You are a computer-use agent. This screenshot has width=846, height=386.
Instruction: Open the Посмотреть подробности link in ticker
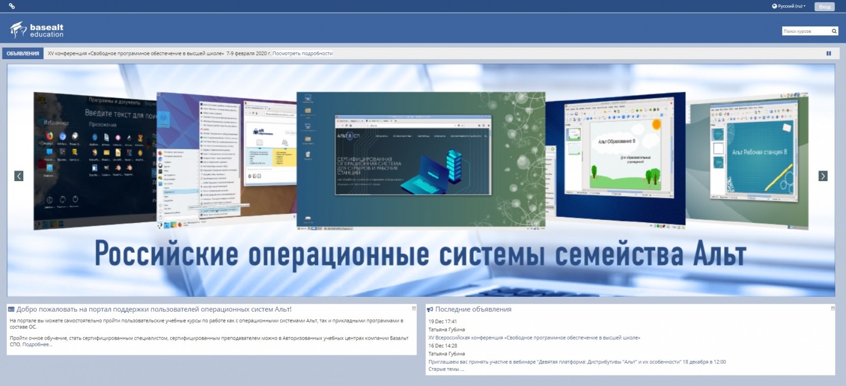click(302, 53)
